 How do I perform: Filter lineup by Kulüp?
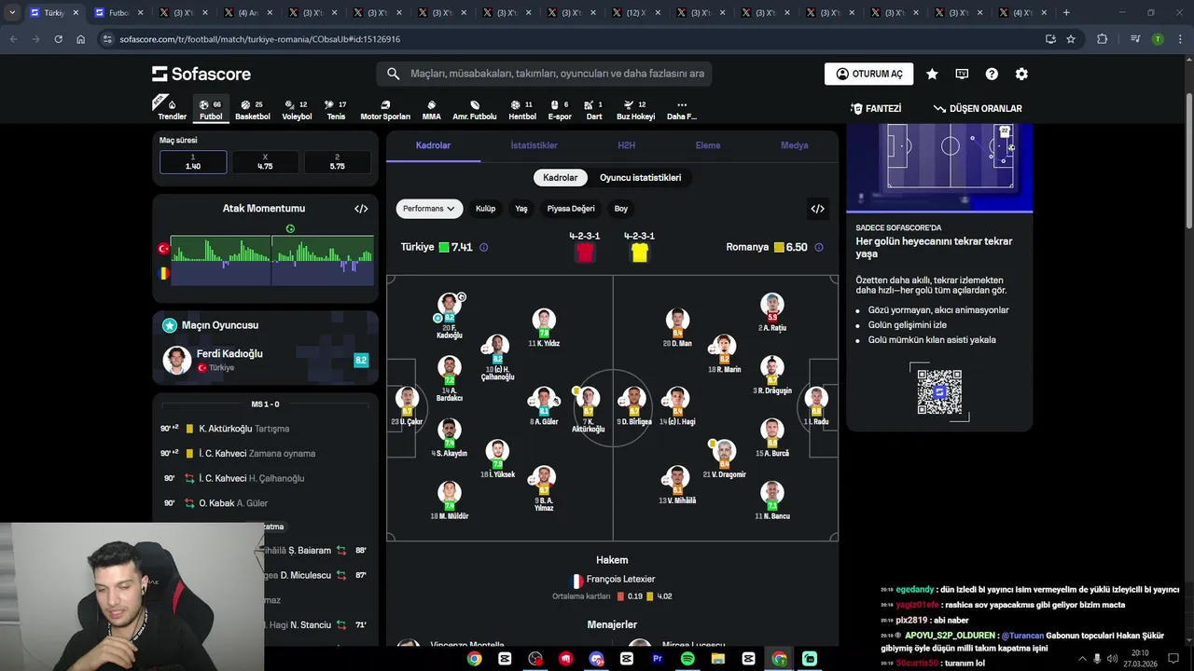pos(485,209)
